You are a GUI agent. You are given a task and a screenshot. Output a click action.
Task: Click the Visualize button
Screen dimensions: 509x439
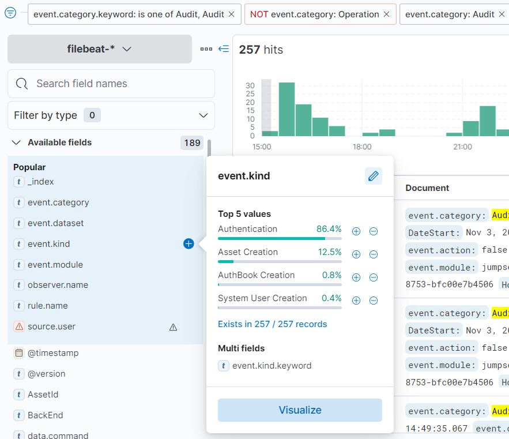[300, 410]
